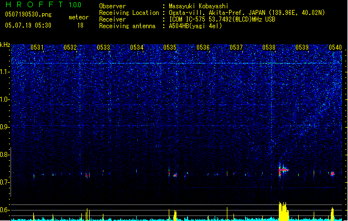The image size is (348, 221).
Task: Click the 0535 time marker
Action: (x=170, y=48)
